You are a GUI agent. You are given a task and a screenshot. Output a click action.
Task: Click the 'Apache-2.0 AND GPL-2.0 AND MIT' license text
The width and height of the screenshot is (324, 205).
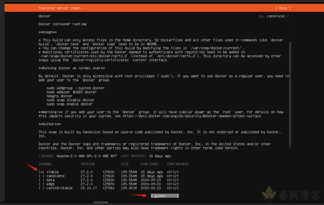coord(87,156)
